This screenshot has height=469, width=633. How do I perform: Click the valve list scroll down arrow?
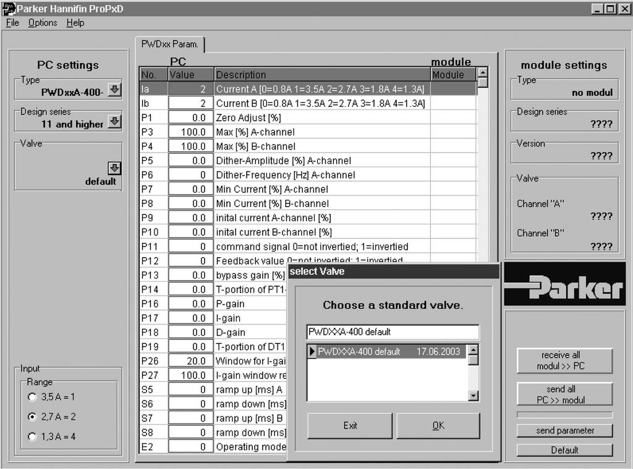(473, 395)
